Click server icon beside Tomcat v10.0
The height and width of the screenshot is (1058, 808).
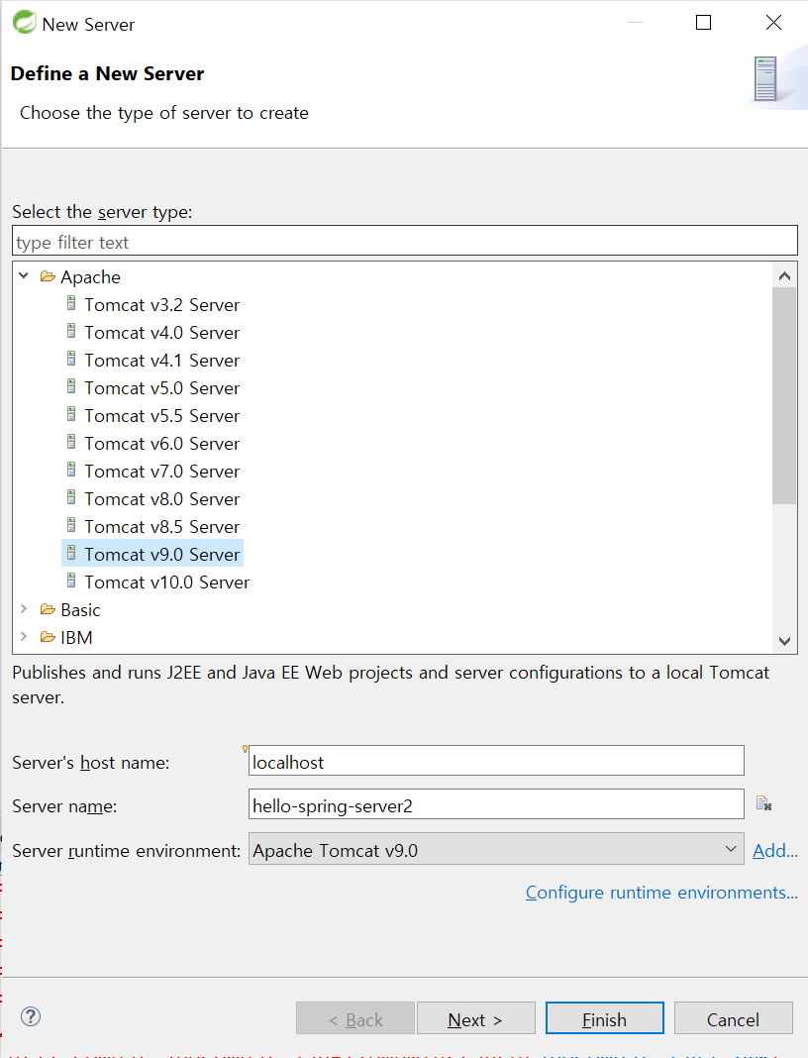tap(71, 581)
